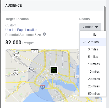The height and width of the screenshot is (108, 109).
Task: Choose 5 miles from radius list
Action: point(93,57)
